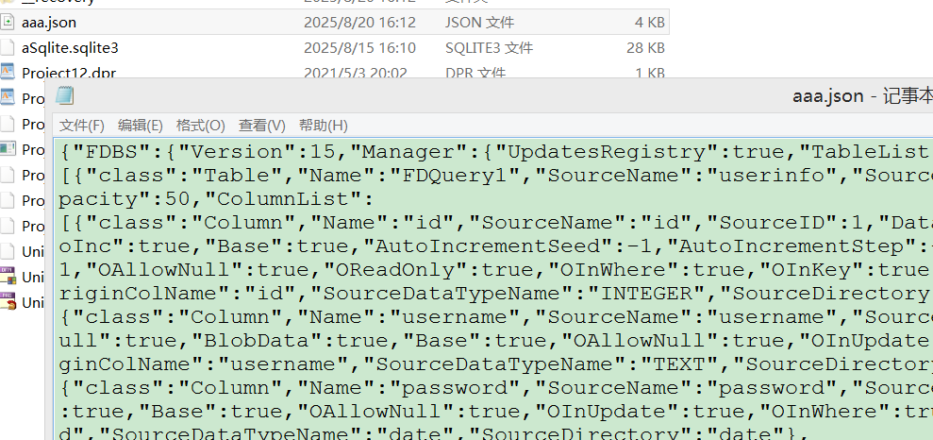Click the word "FDBS" in Notepad text
The width and height of the screenshot is (933, 440).
(118, 152)
